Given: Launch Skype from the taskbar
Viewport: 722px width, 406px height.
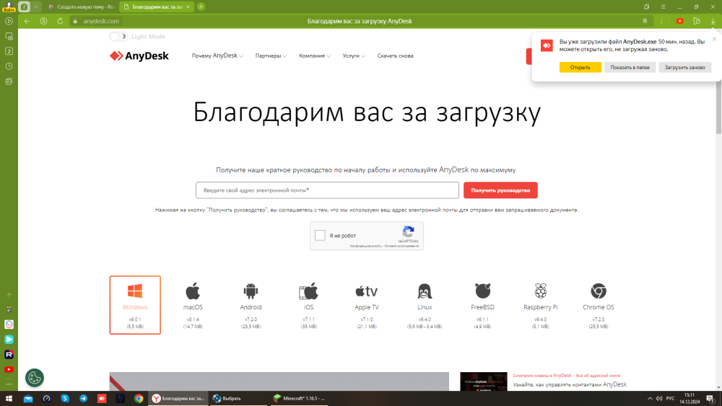Looking at the screenshot, I should 65,399.
